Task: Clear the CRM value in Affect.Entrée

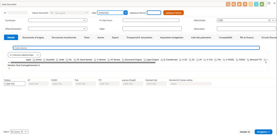Action: 269,20
